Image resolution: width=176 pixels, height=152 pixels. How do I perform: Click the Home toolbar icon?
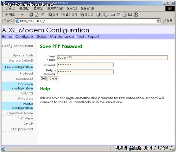pos(43,14)
